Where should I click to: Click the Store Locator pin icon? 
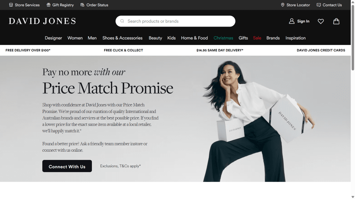[x=283, y=5]
